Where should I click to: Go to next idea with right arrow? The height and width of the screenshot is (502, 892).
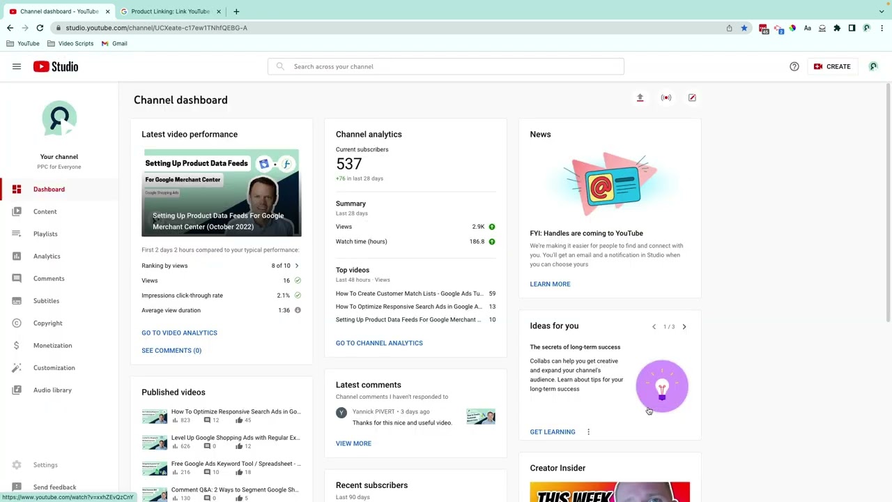click(x=684, y=326)
